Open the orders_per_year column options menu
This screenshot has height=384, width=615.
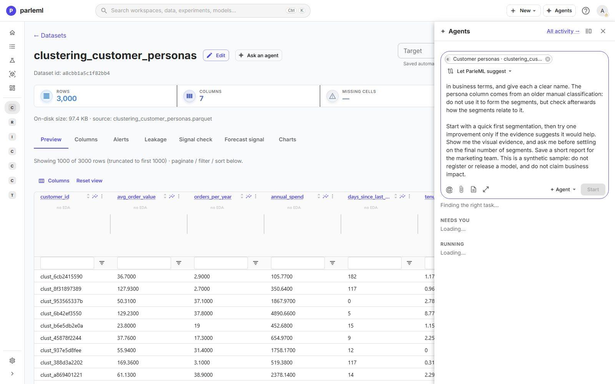256,196
